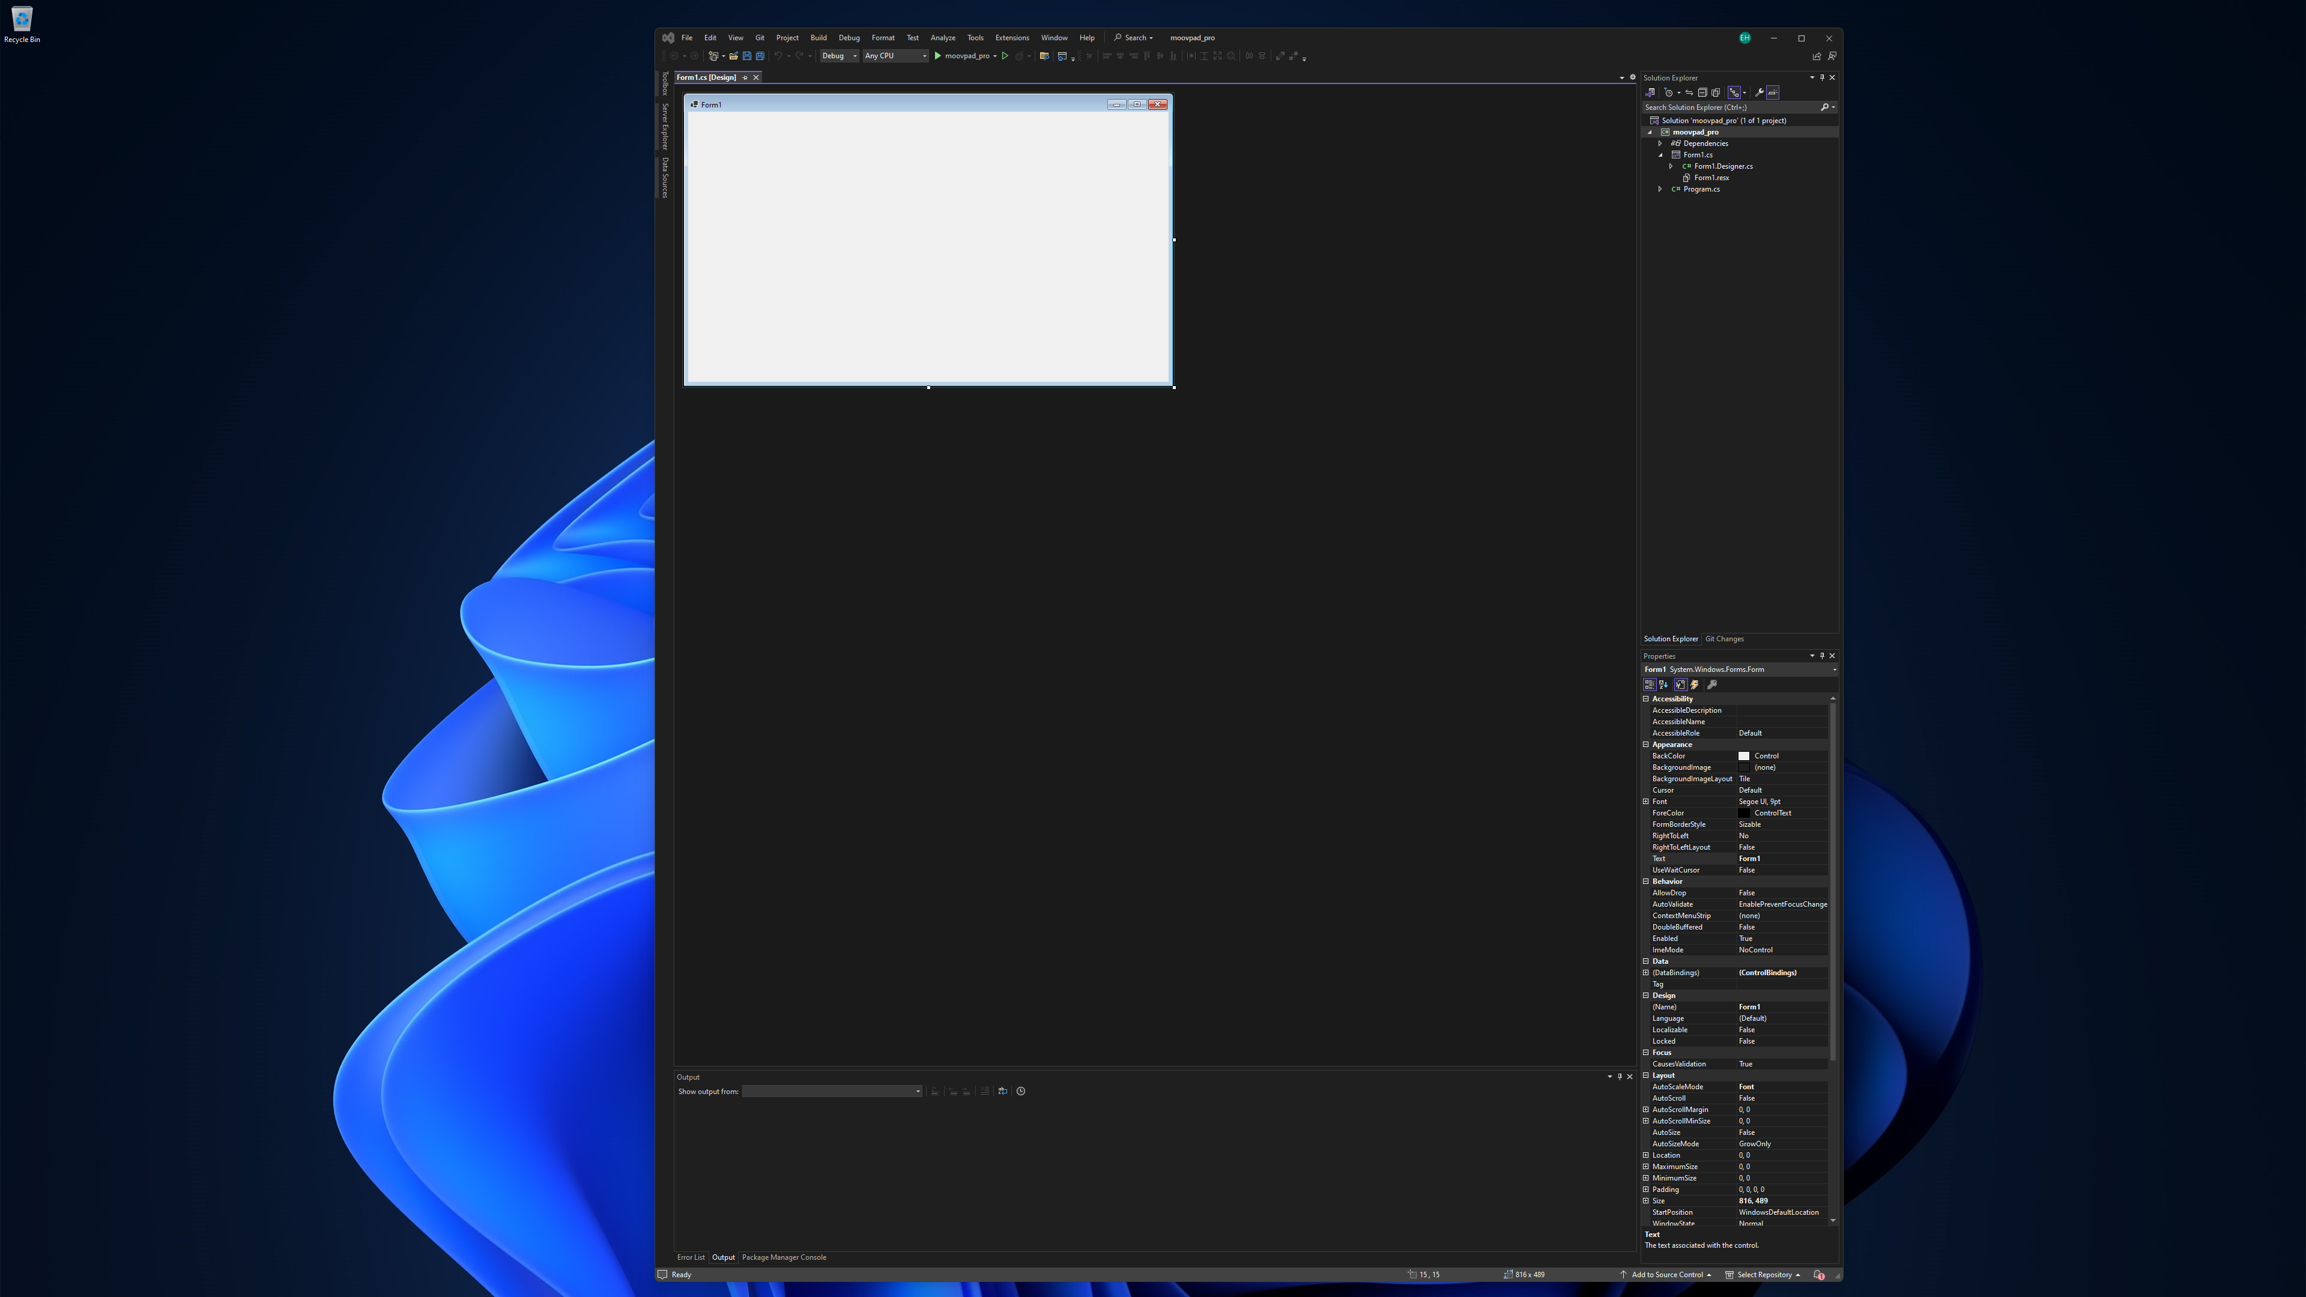This screenshot has width=2306, height=1297.
Task: Click the Undo arrow icon
Action: 778,55
